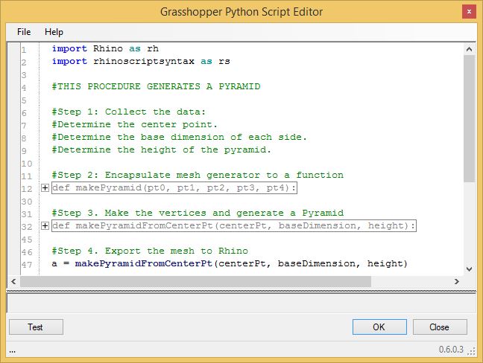Click line number 12 in the gutter

coord(27,189)
